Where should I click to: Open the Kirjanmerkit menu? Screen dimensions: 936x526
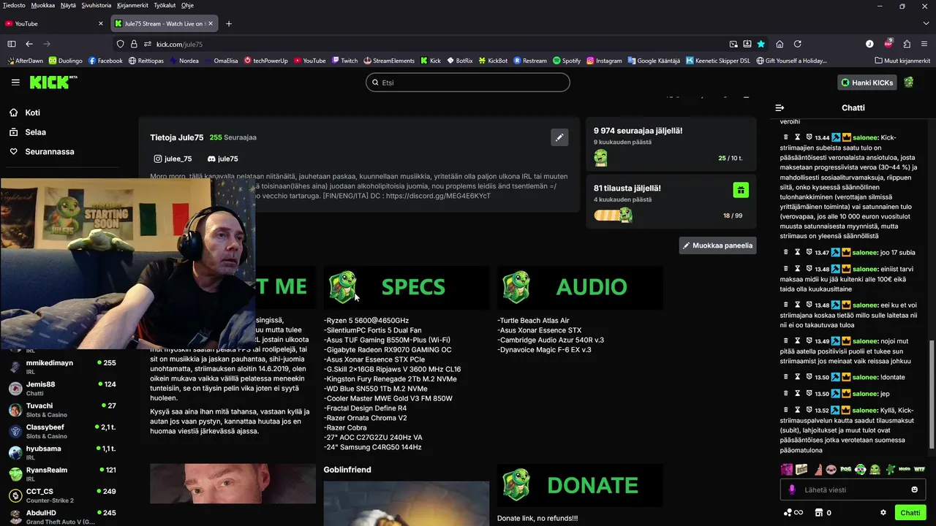pos(132,5)
